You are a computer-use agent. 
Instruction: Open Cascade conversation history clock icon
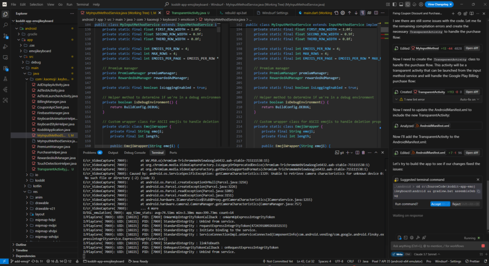click(459, 13)
